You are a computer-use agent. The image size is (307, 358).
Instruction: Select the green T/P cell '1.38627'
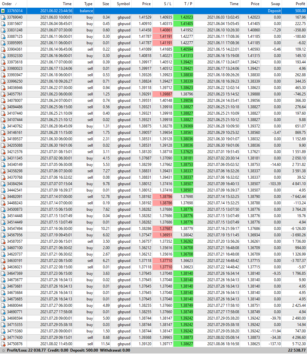point(183,344)
